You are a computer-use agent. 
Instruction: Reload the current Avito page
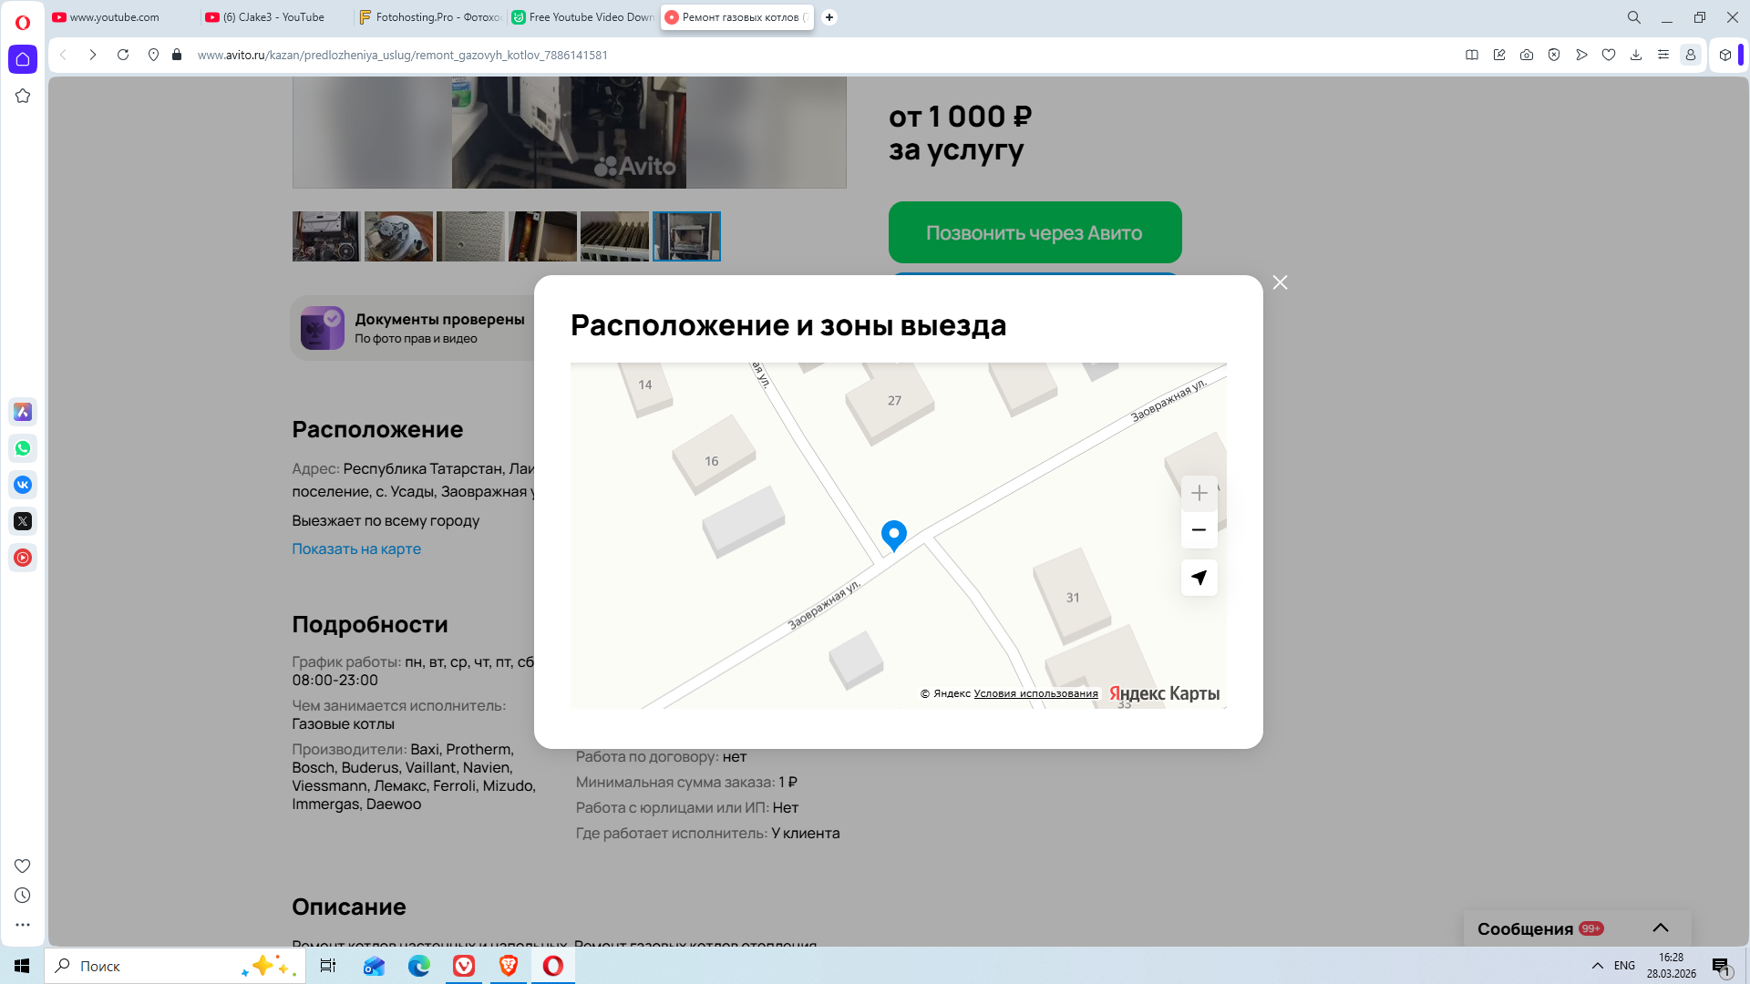123,55
